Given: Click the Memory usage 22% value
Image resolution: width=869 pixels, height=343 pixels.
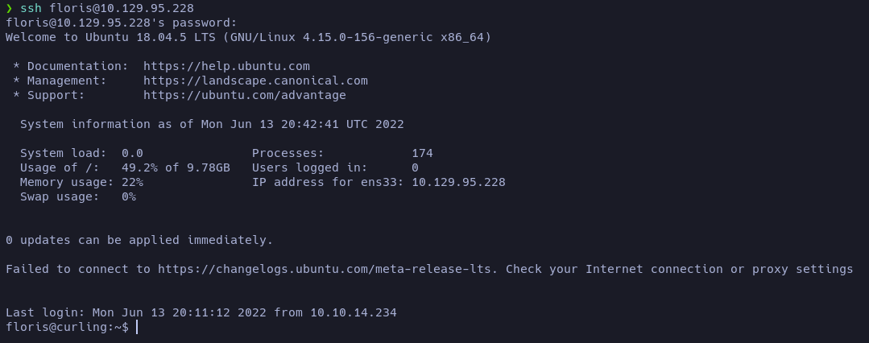Looking at the screenshot, I should pyautogui.click(x=132, y=182).
